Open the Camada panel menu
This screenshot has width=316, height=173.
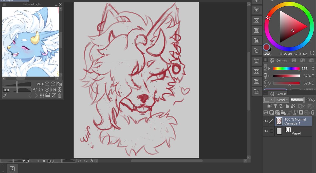(265, 93)
